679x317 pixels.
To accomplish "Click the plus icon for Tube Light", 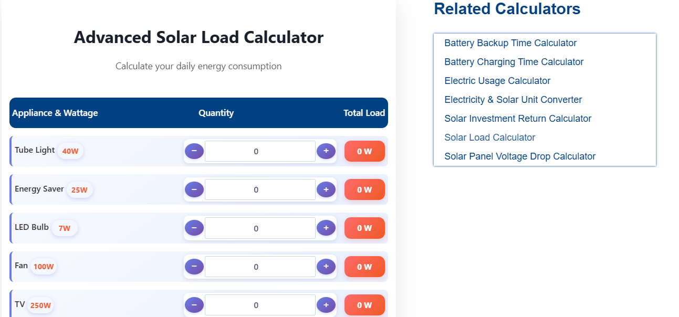I will coord(326,151).
